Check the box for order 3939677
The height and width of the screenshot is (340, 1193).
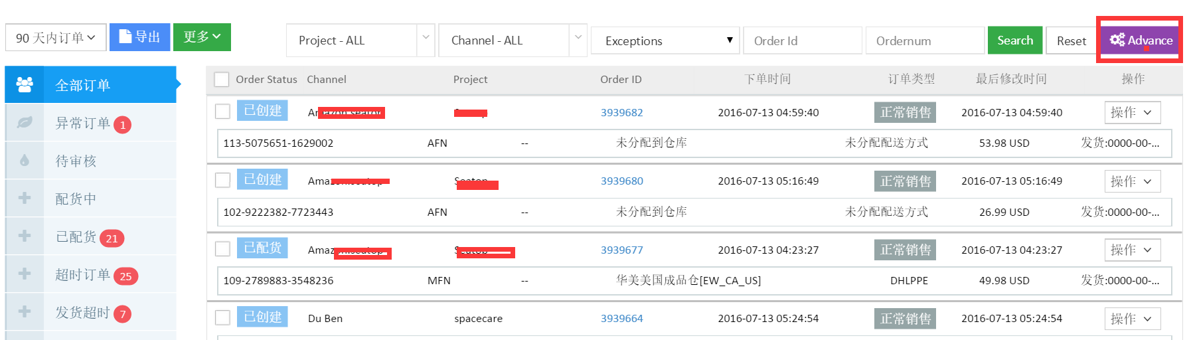(x=222, y=248)
